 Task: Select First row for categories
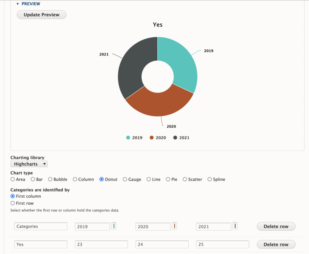point(12,203)
